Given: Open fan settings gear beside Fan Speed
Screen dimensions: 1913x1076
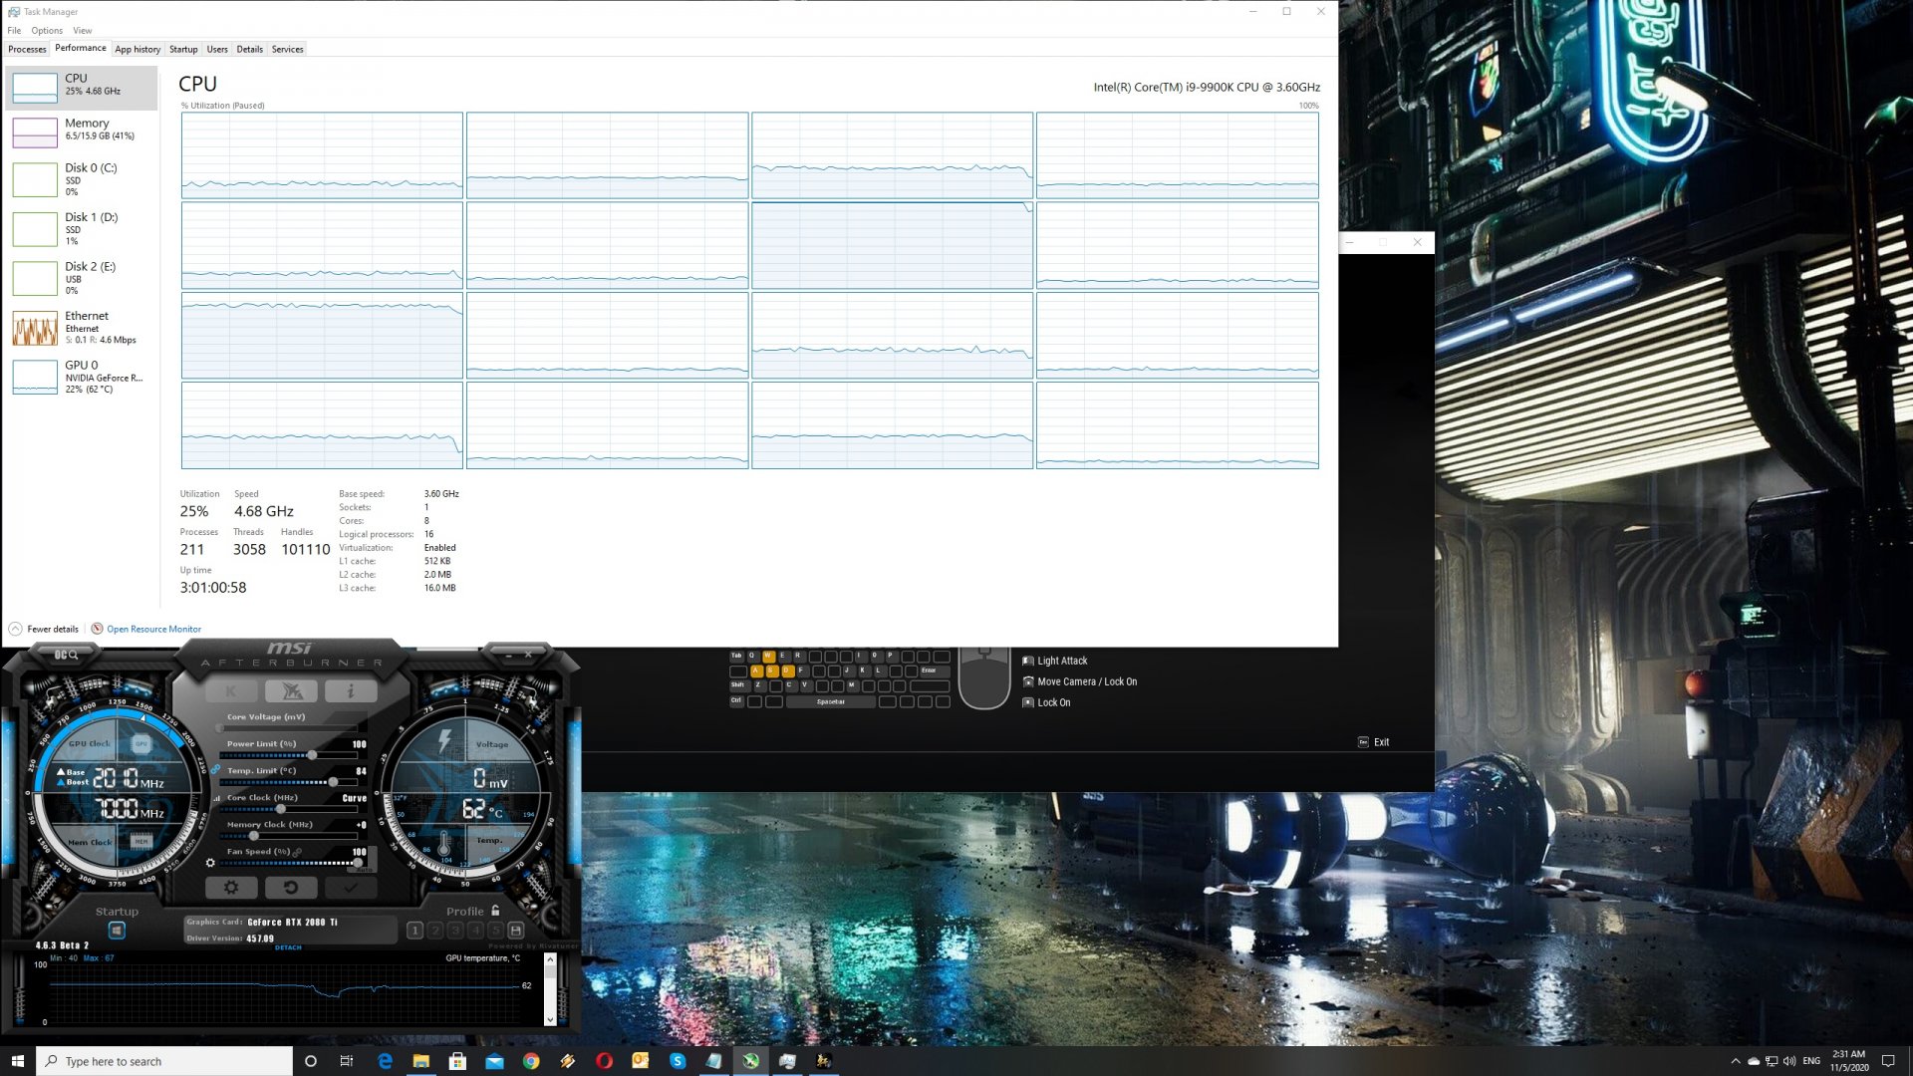Looking at the screenshot, I should 210,863.
